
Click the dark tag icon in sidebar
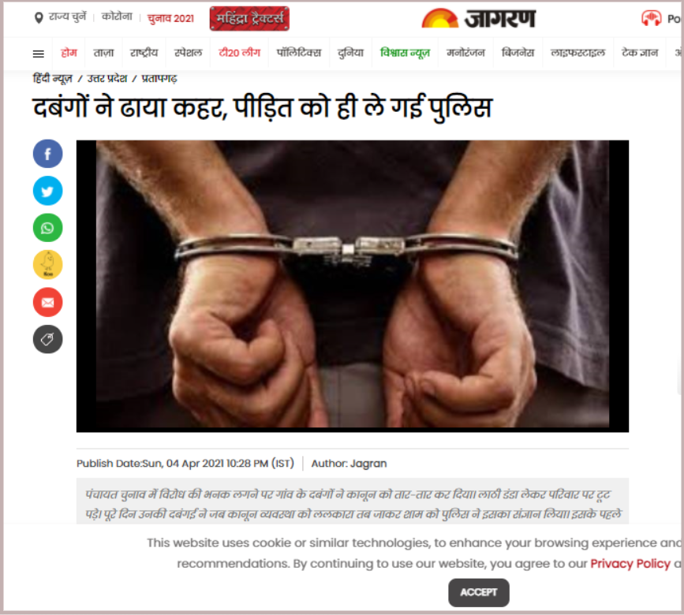click(47, 339)
